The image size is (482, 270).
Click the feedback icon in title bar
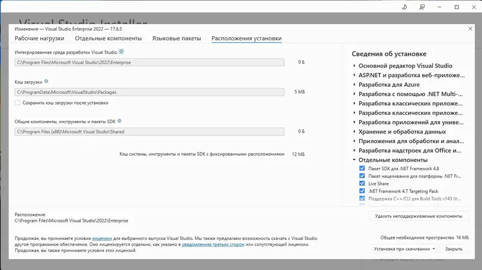422,7
